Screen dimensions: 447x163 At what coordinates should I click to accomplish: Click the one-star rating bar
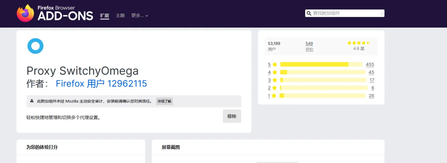pos(323,96)
